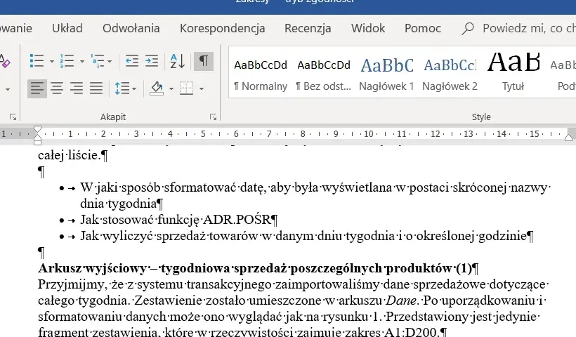Open the Borders dropdown arrow

(x=202, y=89)
